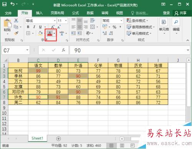Switch to the 插入 Insert tab
The height and width of the screenshot is (149, 192).
pos(39,13)
